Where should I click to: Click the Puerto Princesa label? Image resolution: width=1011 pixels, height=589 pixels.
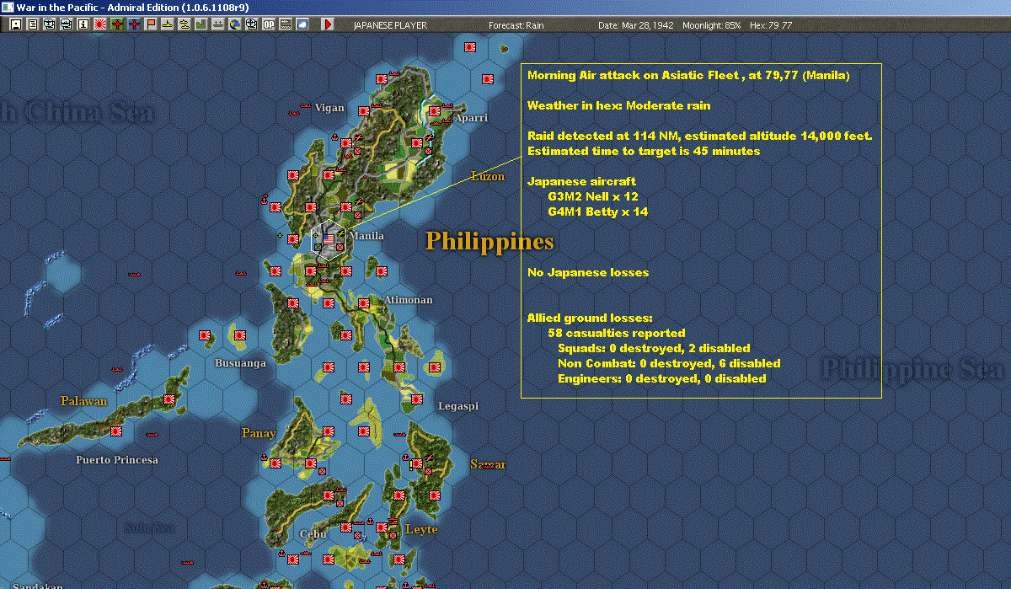point(116,460)
